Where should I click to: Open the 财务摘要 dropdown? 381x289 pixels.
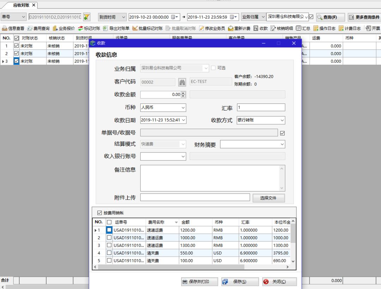point(282,144)
